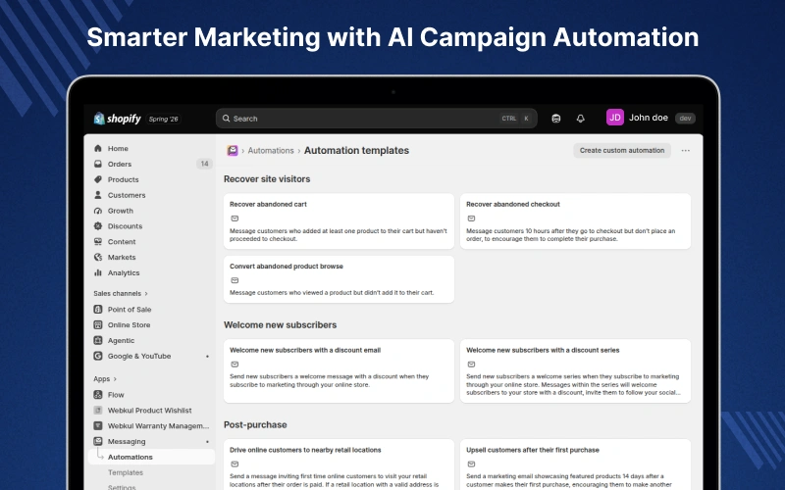Click the John doe account name
The image size is (785, 490).
pos(649,118)
